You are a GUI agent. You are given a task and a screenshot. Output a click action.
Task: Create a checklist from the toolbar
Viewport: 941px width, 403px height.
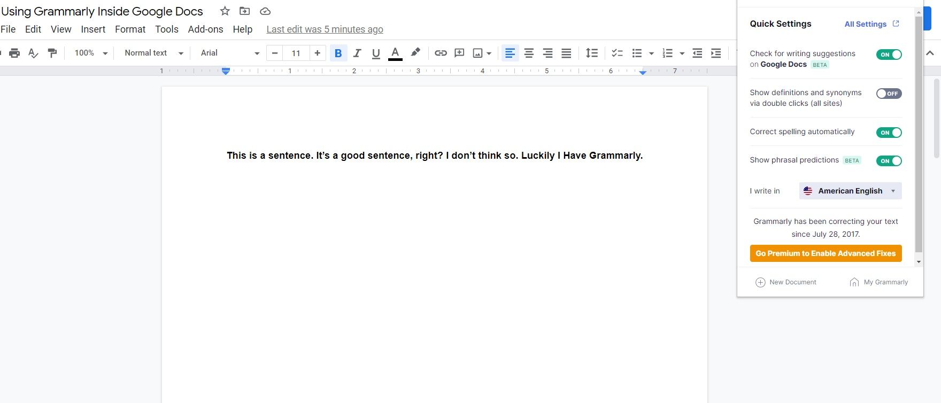tap(617, 53)
